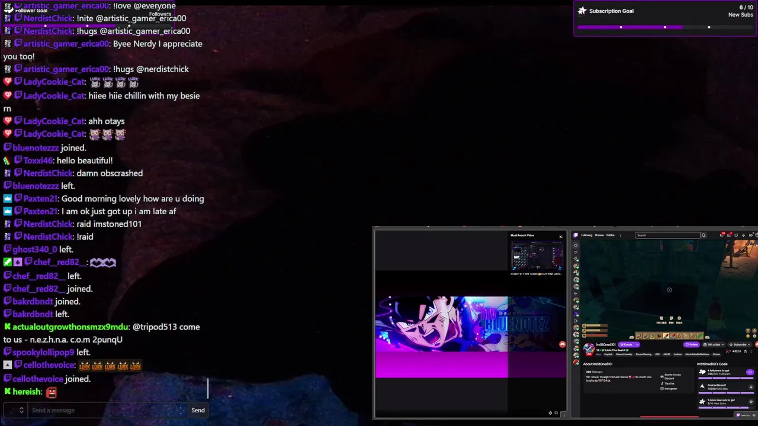Click the star icon on new sub goal
758x426 pixels.
click(x=751, y=402)
